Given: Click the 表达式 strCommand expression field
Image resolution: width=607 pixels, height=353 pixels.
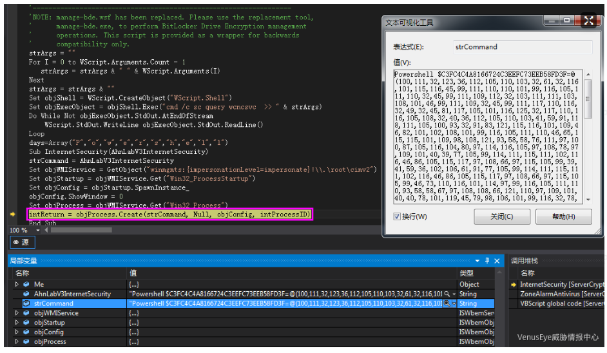Looking at the screenshot, I should click(x=522, y=47).
